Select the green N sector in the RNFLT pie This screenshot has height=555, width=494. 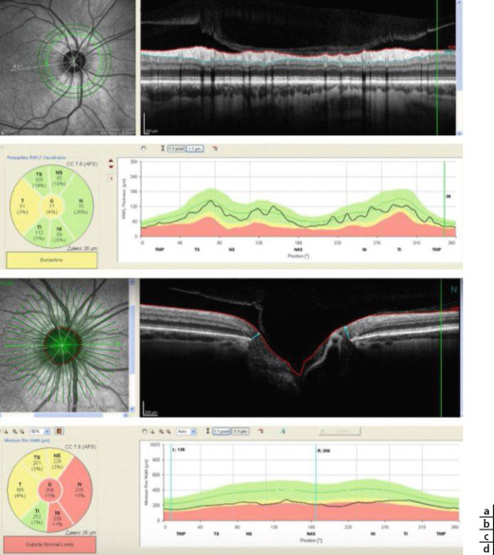[x=80, y=206]
